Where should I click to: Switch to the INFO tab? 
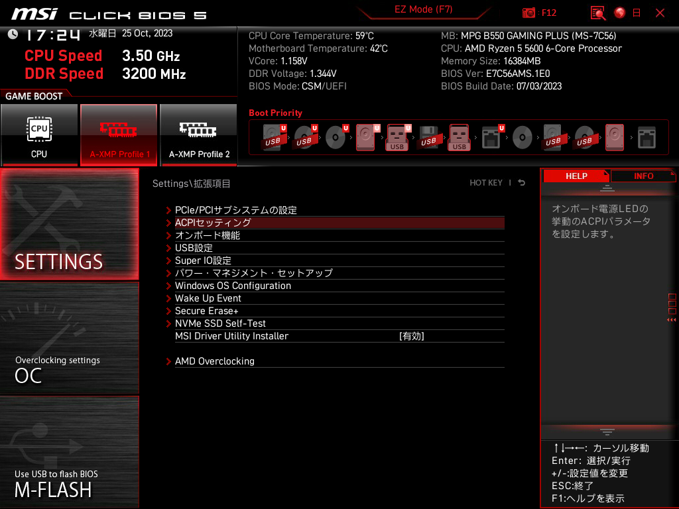click(643, 176)
